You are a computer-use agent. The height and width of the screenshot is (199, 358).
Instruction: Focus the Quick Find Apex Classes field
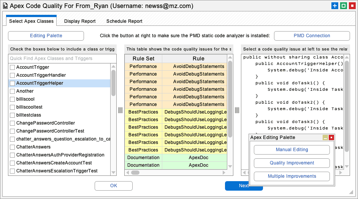(62, 58)
